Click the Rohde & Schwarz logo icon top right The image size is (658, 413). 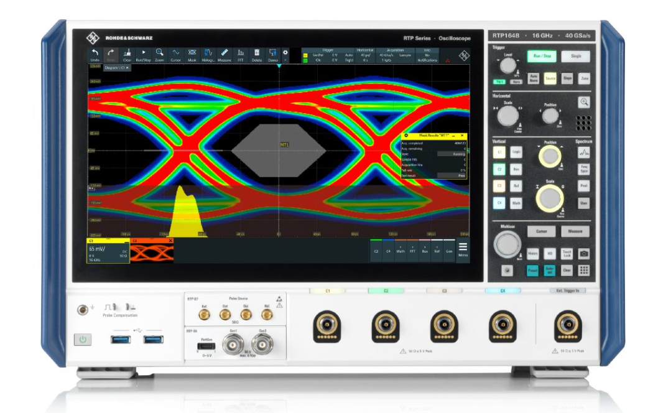464,55
